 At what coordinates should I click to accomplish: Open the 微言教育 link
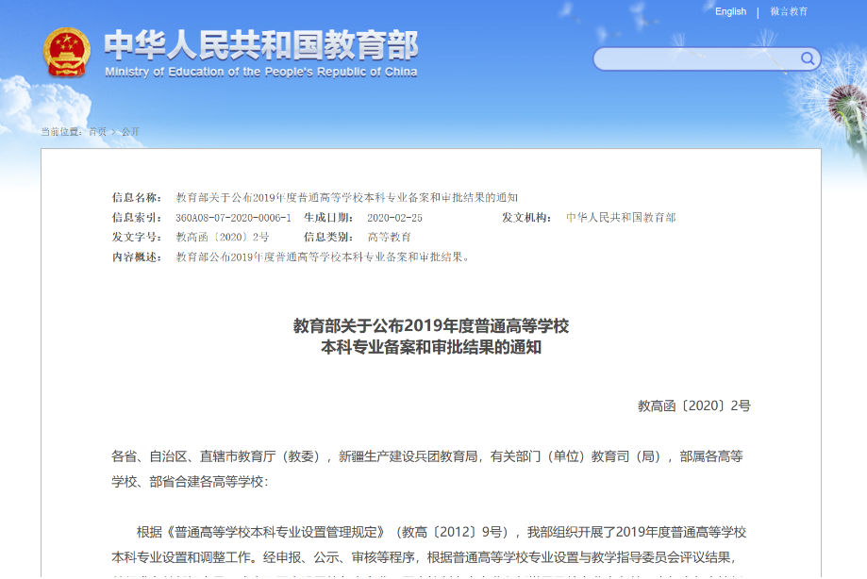point(789,11)
